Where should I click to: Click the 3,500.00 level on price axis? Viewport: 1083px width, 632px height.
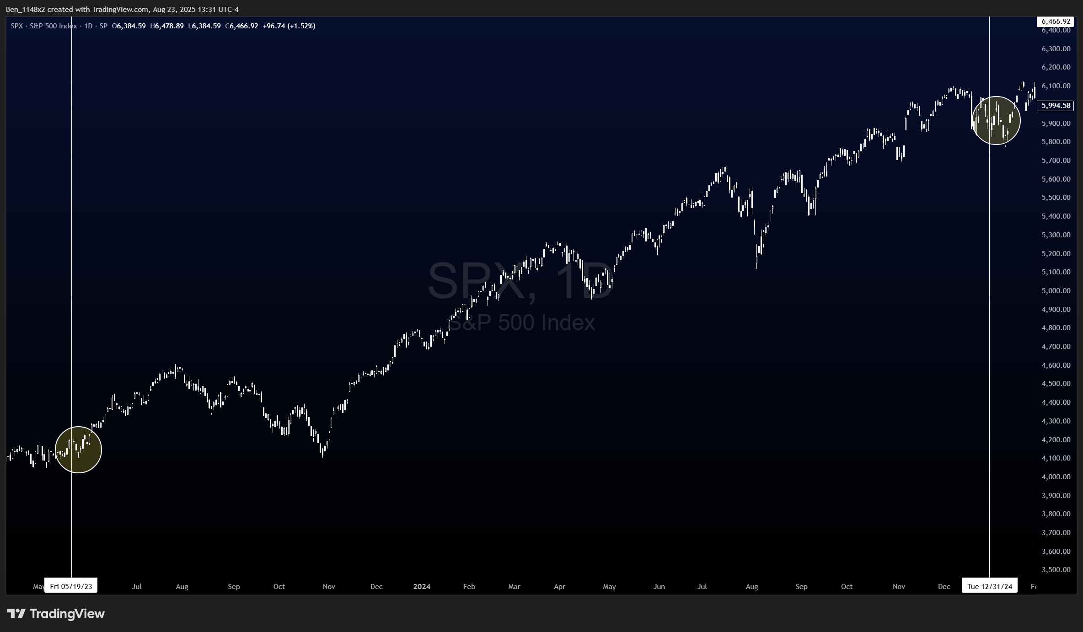click(1056, 570)
